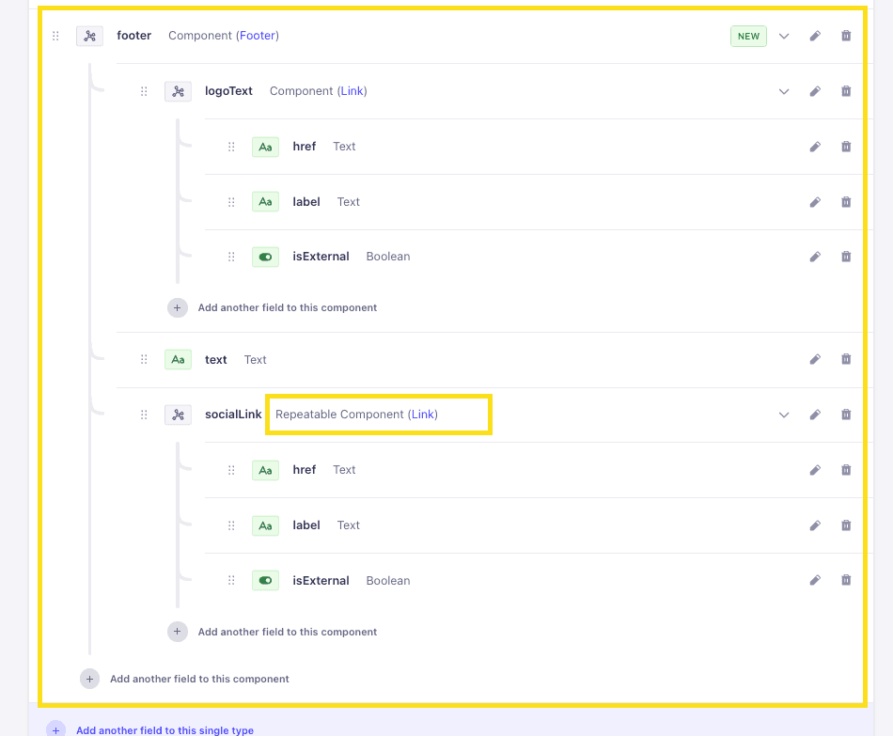This screenshot has height=736, width=893.
Task: Delete socialLink isExternal Boolean field
Action: click(x=846, y=580)
